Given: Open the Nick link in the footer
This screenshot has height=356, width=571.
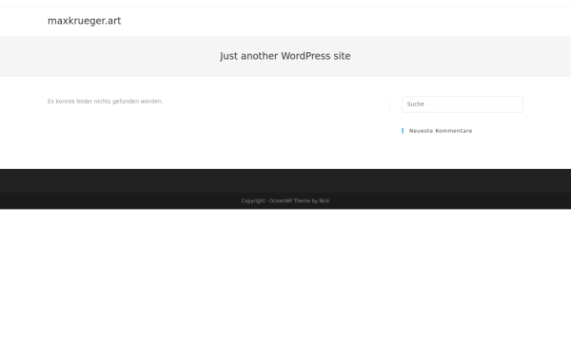Looking at the screenshot, I should 325,201.
